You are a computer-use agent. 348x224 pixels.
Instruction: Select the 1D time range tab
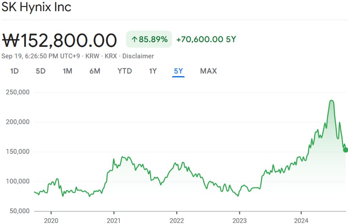point(14,71)
